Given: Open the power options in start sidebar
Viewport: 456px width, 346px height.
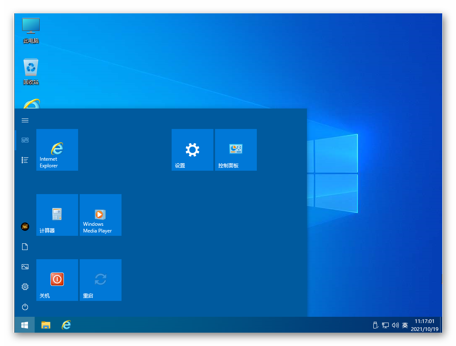Looking at the screenshot, I should pos(25,307).
